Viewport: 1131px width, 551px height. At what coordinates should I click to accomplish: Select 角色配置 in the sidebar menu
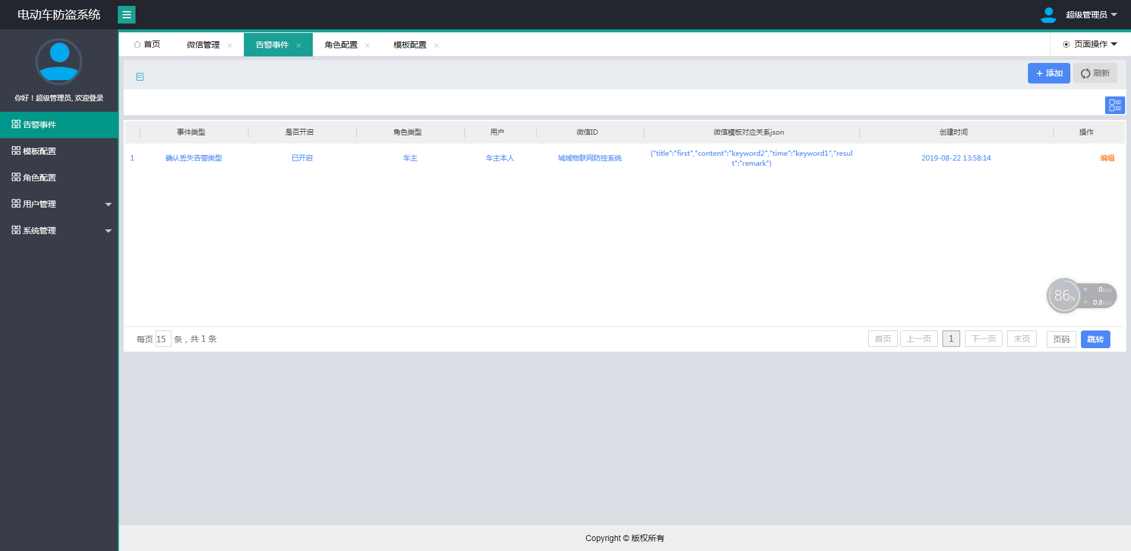pos(59,178)
